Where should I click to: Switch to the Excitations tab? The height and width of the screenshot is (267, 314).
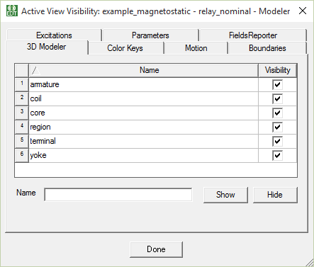point(54,35)
